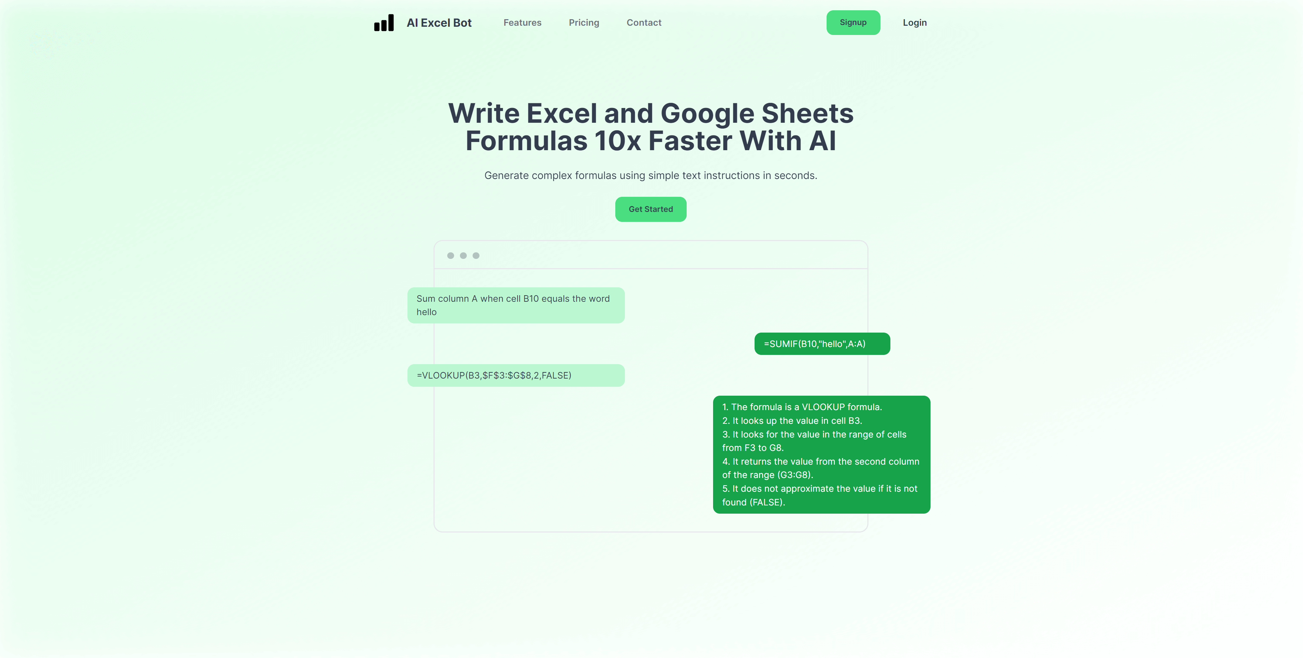The height and width of the screenshot is (658, 1303).
Task: Open the Features menu item
Action: click(x=523, y=22)
